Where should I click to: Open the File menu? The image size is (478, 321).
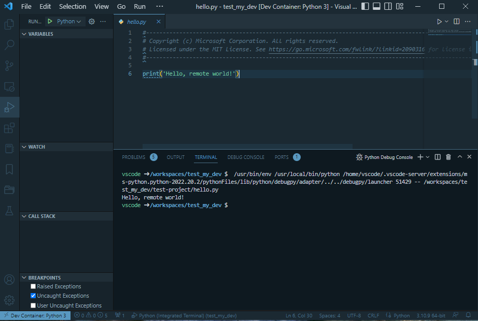point(26,6)
